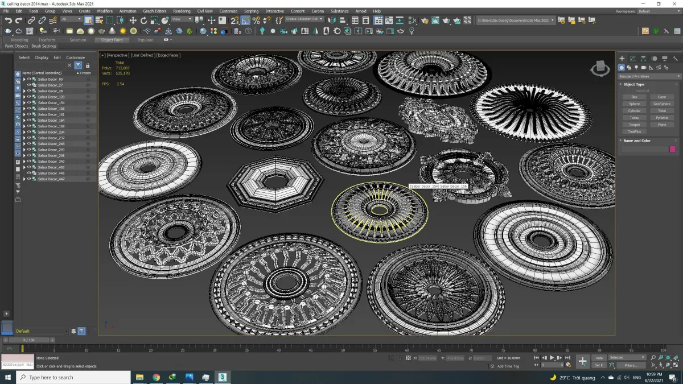Click the Display All circle filter icon
Viewport: 683px width, 384px height.
coord(18,73)
